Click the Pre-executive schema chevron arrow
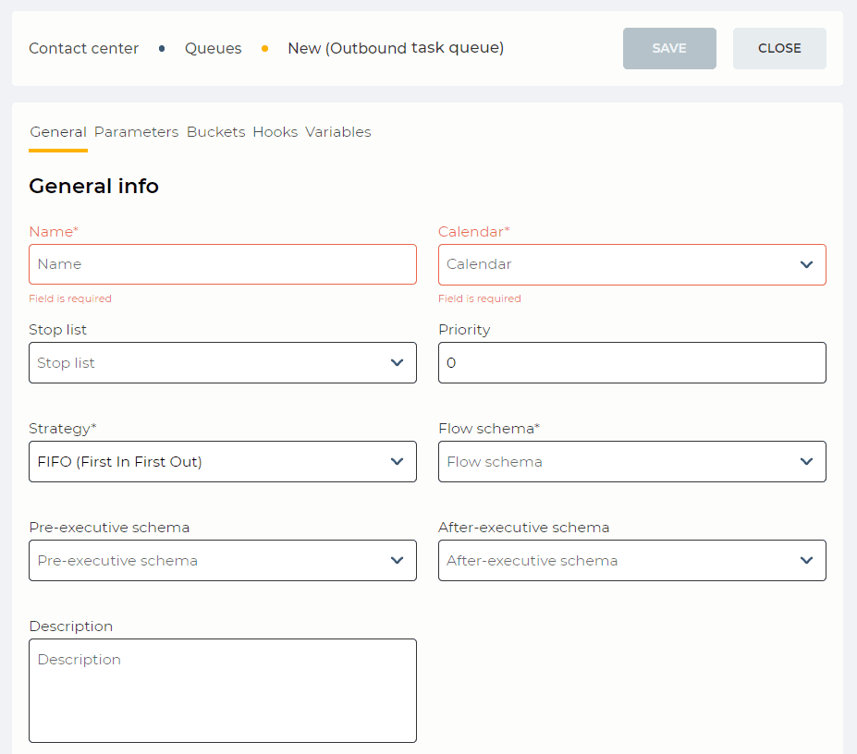Screen dimensions: 857x754 tap(397, 561)
